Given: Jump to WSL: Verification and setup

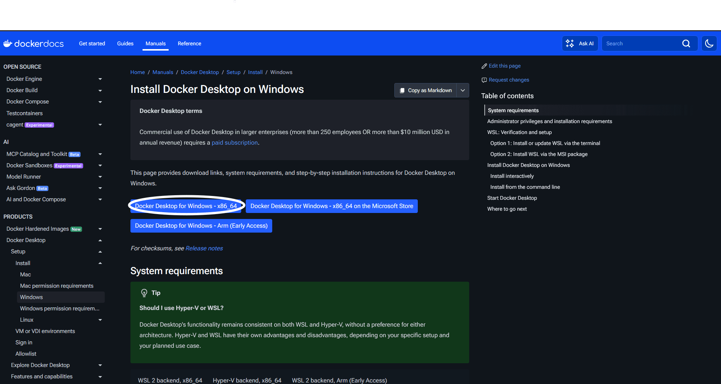Looking at the screenshot, I should coord(519,132).
